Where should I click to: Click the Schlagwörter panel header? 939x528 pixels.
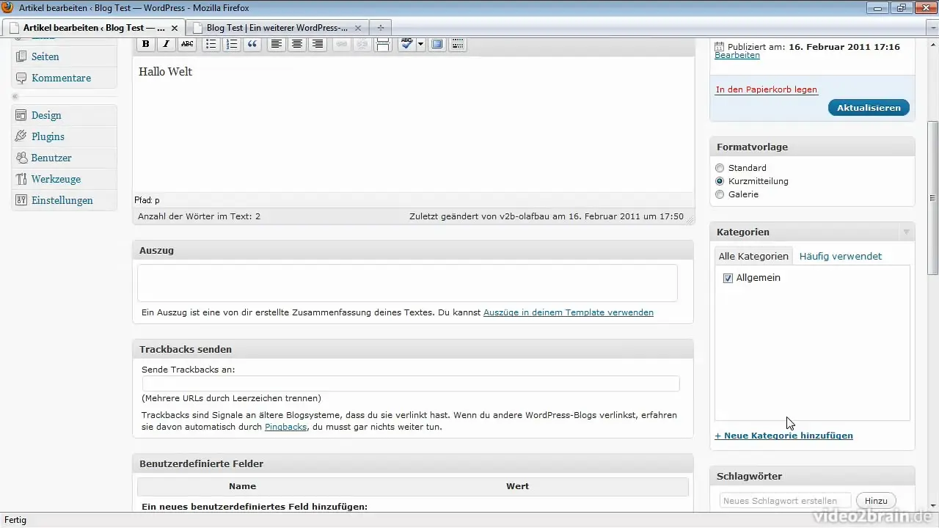812,476
